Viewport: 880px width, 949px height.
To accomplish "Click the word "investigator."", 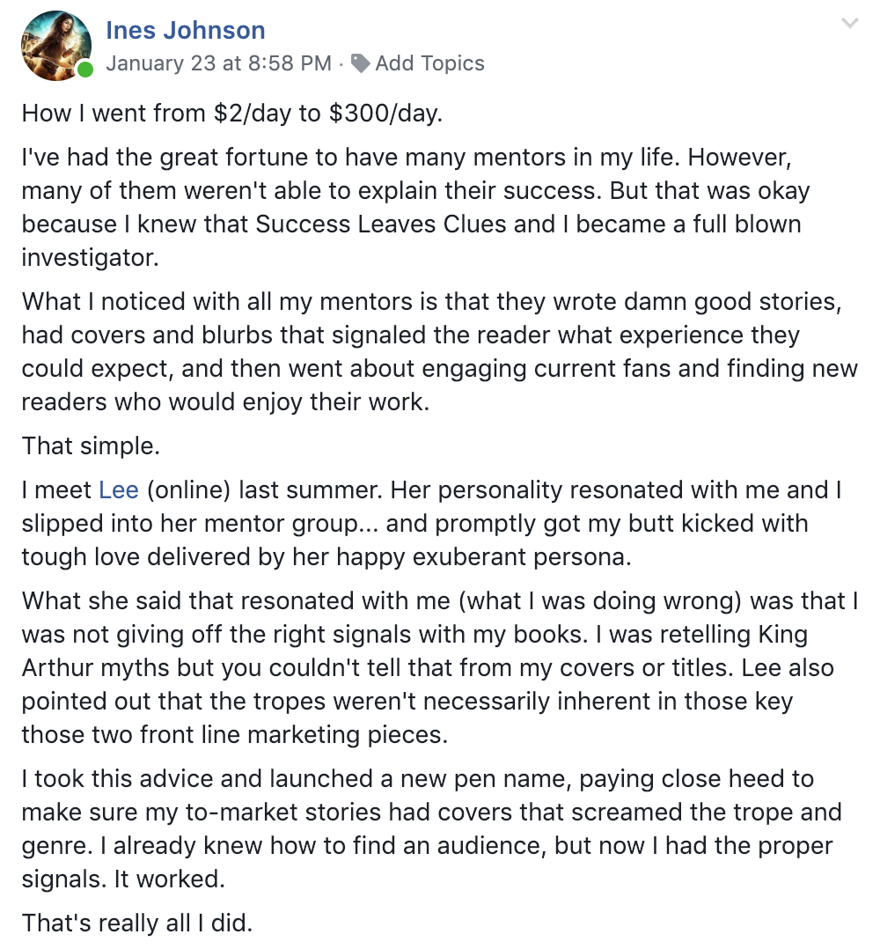I will click(x=90, y=258).
